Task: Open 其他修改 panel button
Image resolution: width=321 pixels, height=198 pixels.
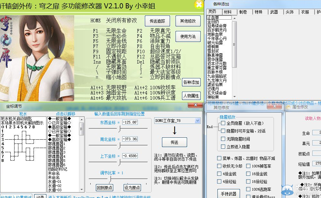Action: 188,21
